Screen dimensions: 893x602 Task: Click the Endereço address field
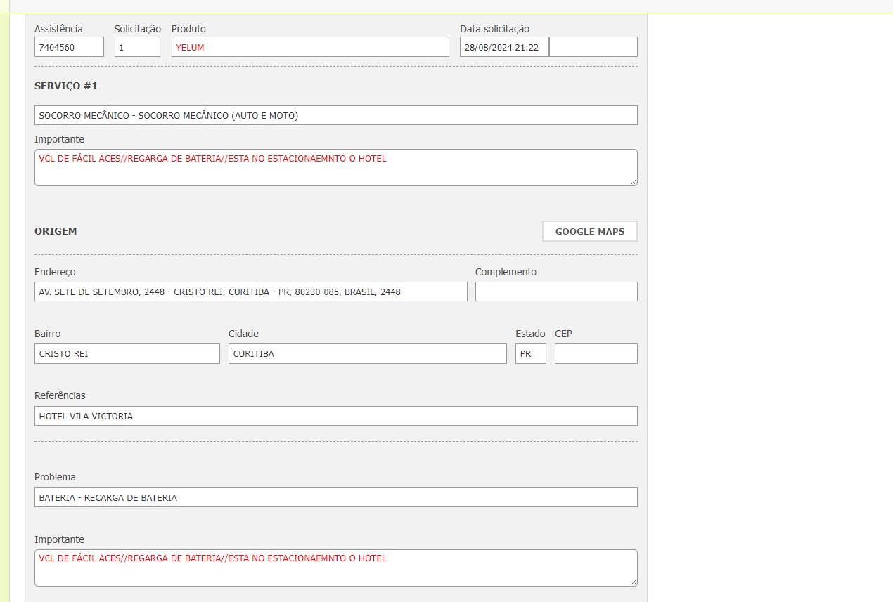(250, 292)
